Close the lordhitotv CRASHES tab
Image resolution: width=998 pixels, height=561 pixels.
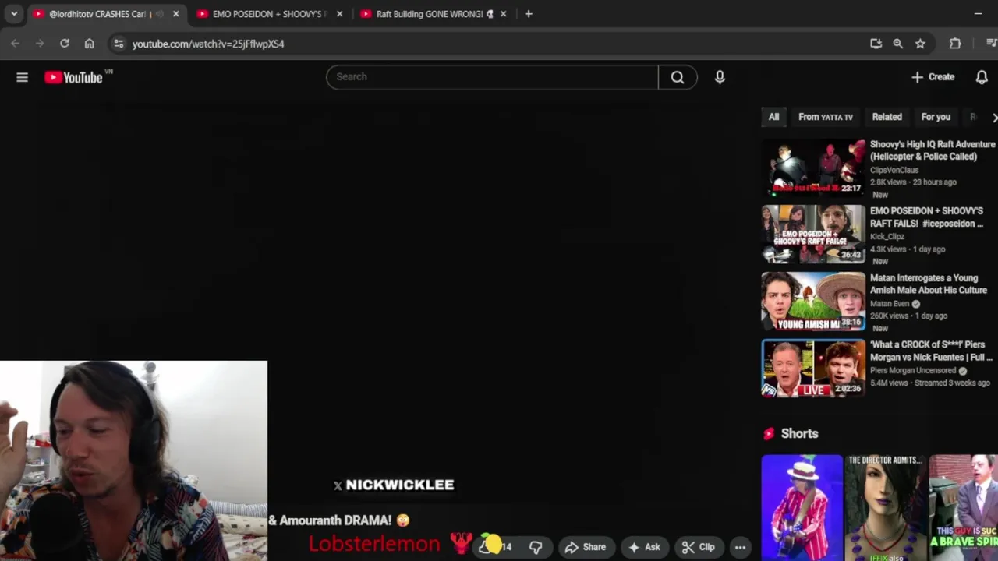(175, 14)
